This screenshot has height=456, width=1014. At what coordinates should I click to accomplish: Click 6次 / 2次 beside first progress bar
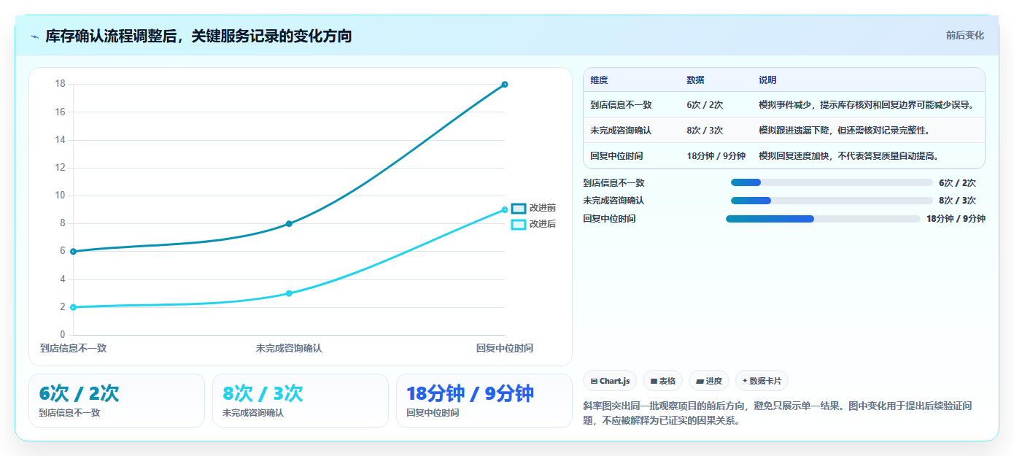click(957, 183)
